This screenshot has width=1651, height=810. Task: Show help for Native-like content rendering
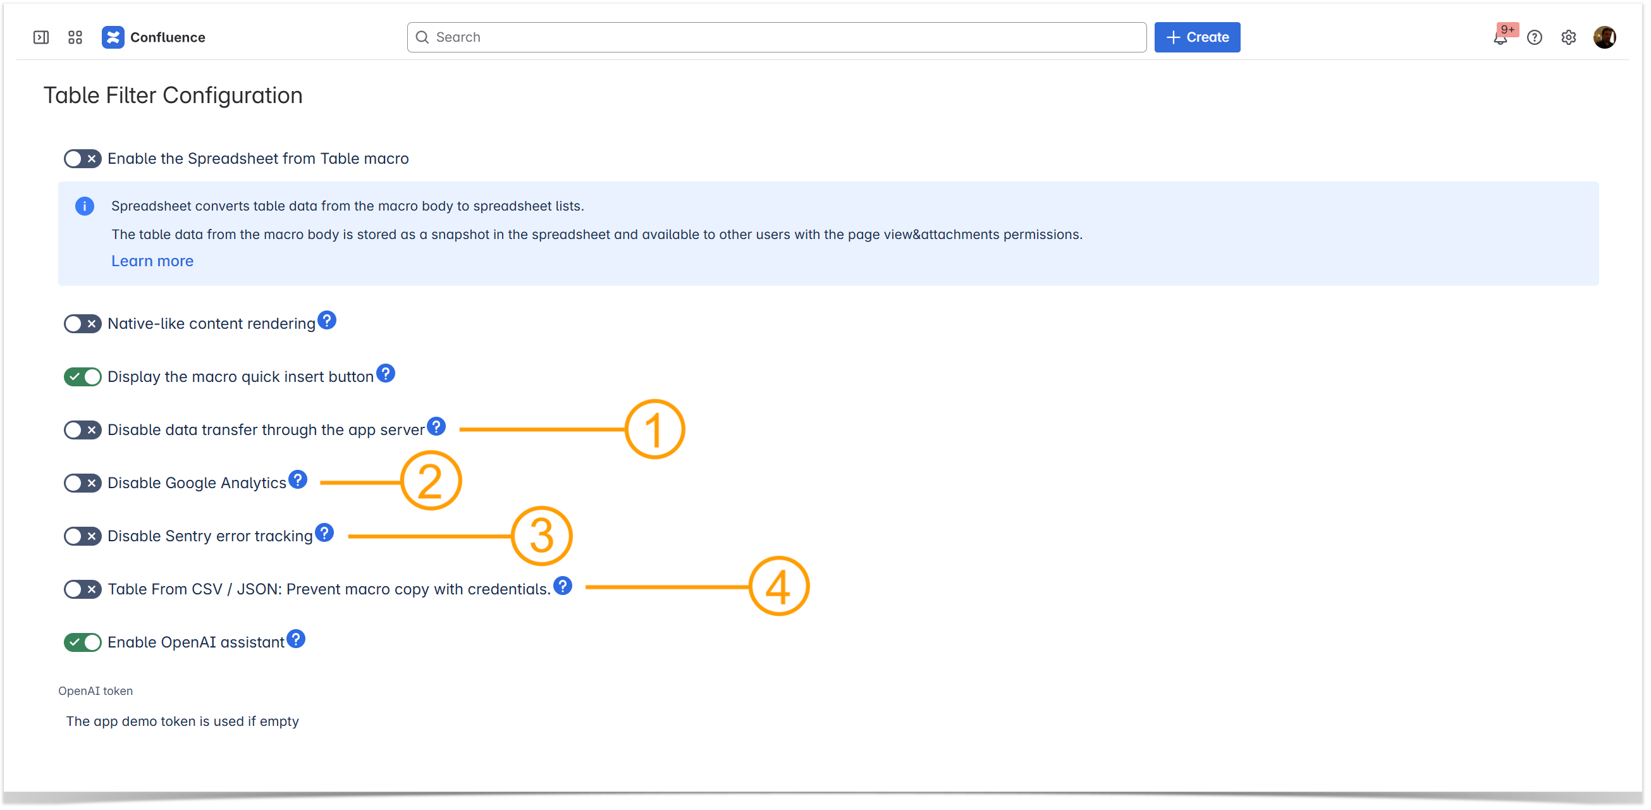pos(327,320)
